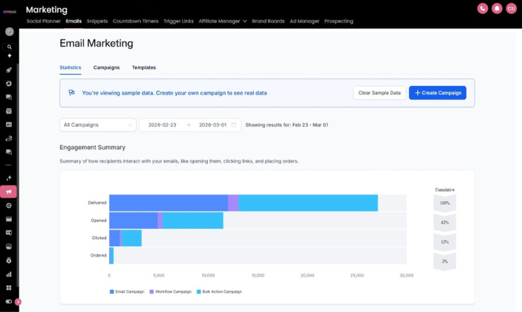Expand sidebar with pink arrow button

coord(18,302)
